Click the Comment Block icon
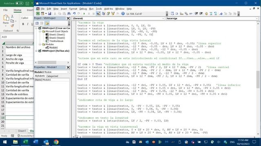This screenshot has width=261, height=146. pyautogui.click(x=211, y=13)
